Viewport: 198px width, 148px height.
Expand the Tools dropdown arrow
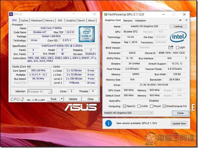(62, 99)
